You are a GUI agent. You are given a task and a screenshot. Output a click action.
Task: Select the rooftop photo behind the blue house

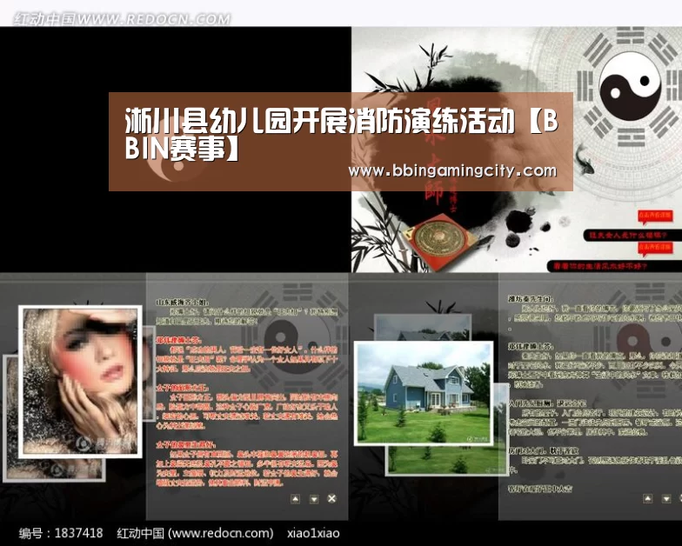(423, 327)
